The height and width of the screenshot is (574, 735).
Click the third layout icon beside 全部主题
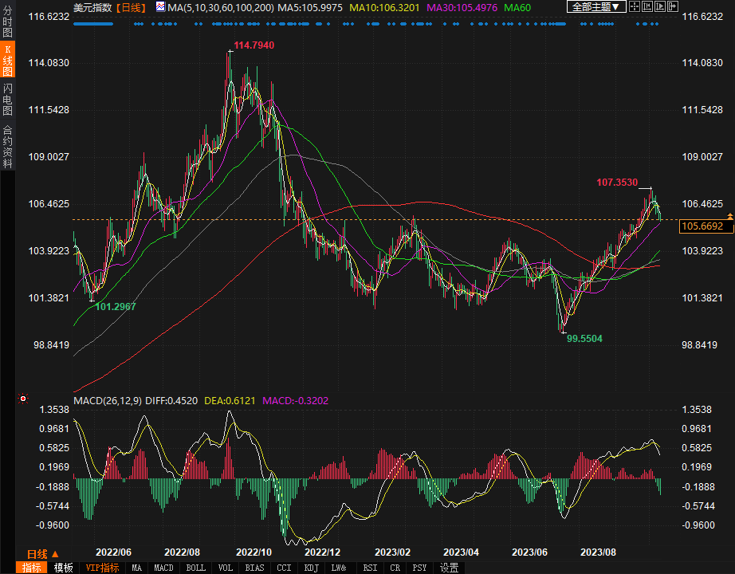click(x=661, y=7)
